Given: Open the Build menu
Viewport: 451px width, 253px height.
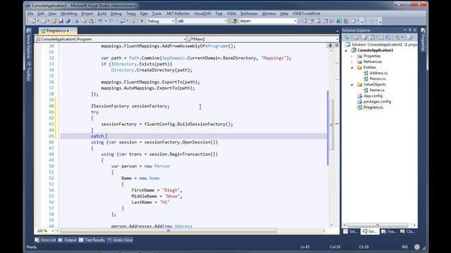Looking at the screenshot, I should coord(101,13).
